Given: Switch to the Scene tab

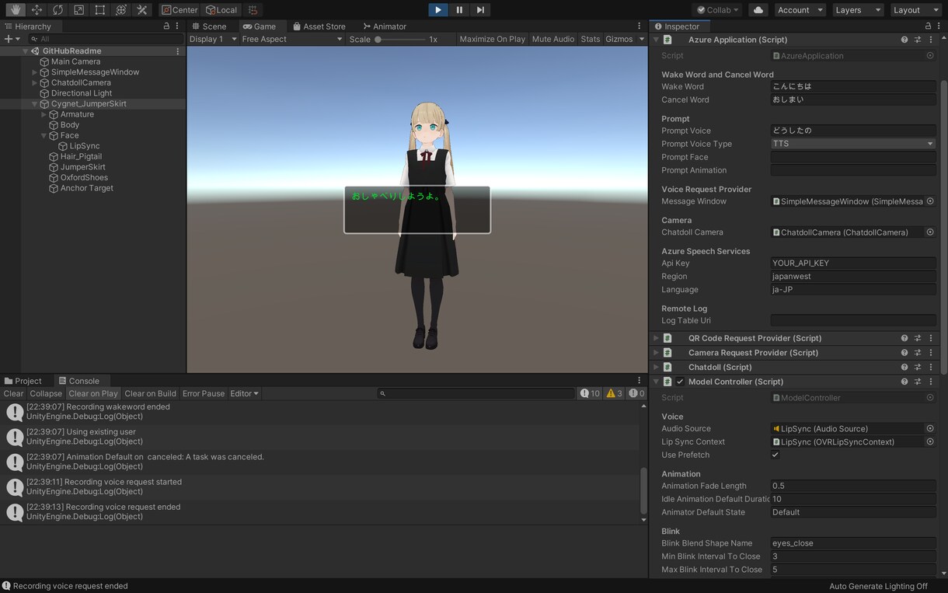Looking at the screenshot, I should coord(209,26).
